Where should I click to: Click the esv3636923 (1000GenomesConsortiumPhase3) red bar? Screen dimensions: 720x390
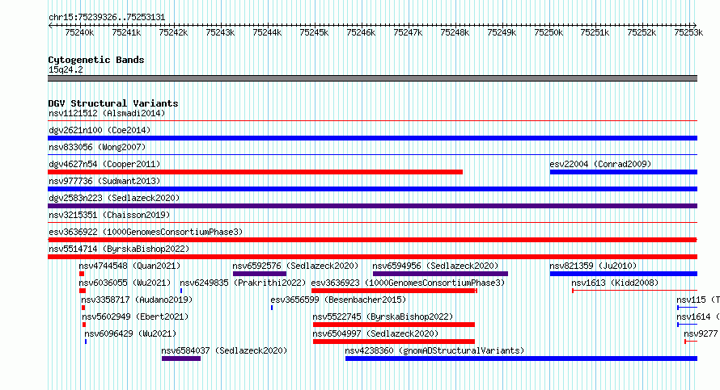[x=394, y=291]
